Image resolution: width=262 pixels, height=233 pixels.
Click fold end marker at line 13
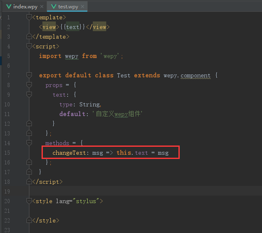(x=29, y=133)
